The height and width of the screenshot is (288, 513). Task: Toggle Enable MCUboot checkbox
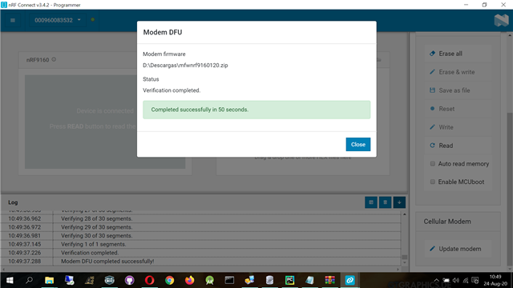point(433,182)
